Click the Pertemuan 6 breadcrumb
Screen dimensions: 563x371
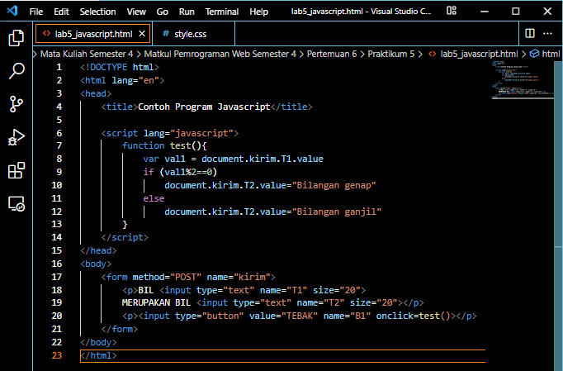click(x=332, y=54)
